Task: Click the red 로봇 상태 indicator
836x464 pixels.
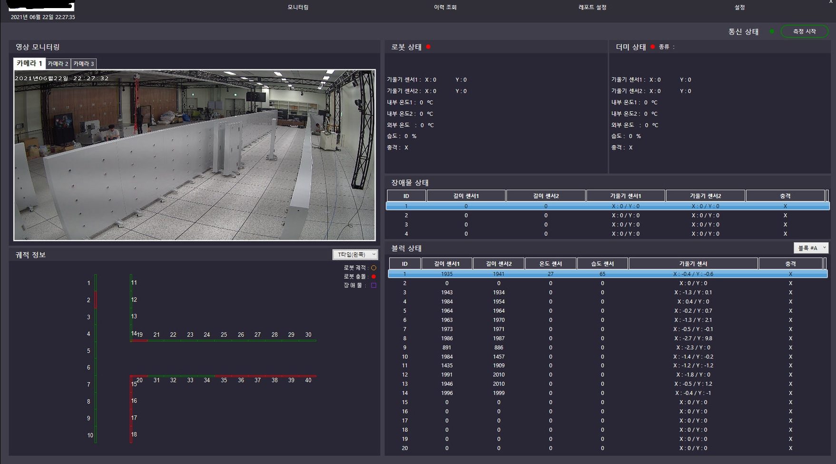Action: click(428, 47)
